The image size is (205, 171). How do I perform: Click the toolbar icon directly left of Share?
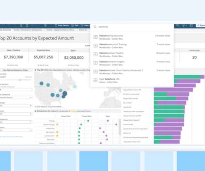point(191,26)
